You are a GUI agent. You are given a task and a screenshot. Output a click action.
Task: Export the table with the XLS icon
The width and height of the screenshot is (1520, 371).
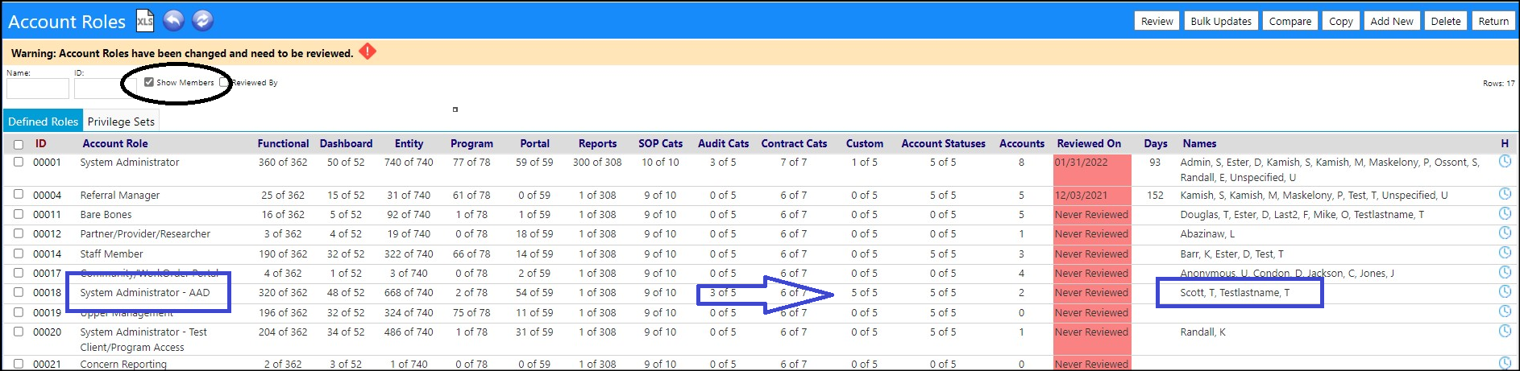click(x=145, y=21)
